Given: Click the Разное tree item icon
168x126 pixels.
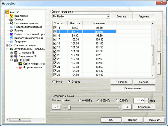Looking at the screenshot, I should click(11, 31).
